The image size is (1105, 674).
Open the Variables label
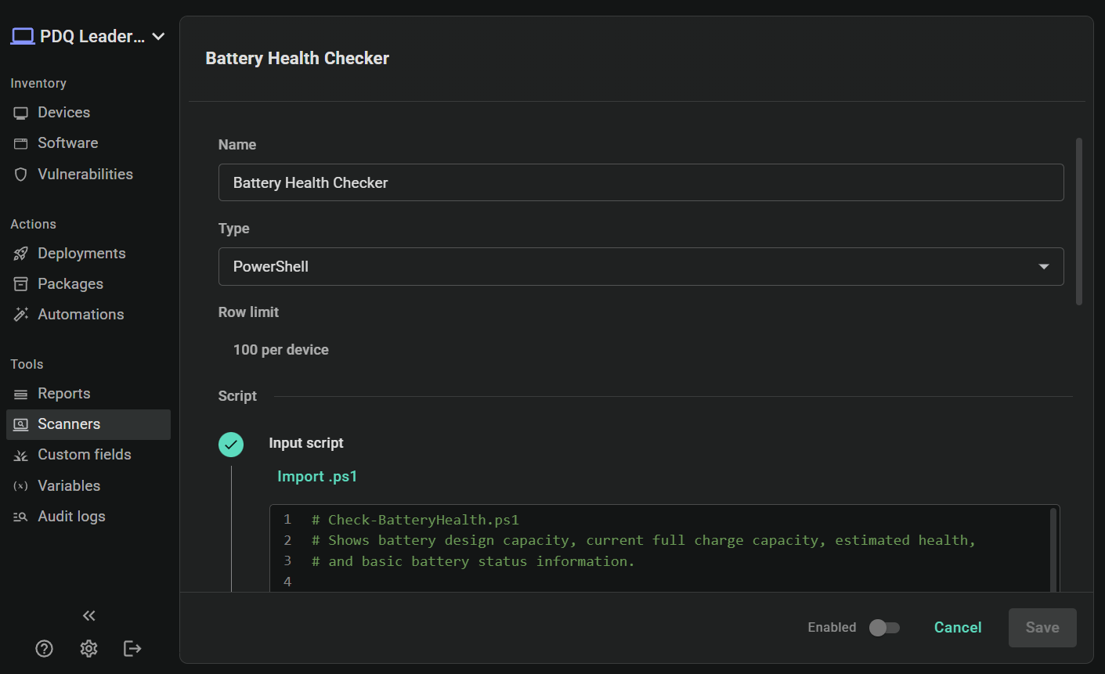69,486
